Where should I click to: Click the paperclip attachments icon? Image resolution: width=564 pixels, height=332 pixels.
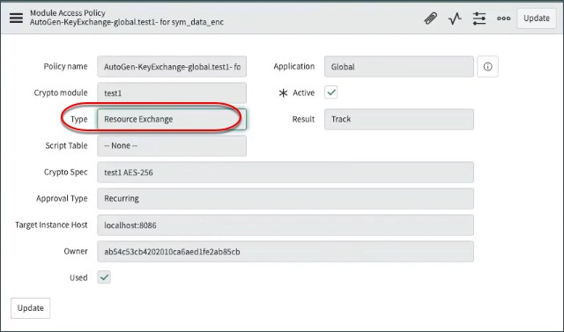pyautogui.click(x=430, y=18)
